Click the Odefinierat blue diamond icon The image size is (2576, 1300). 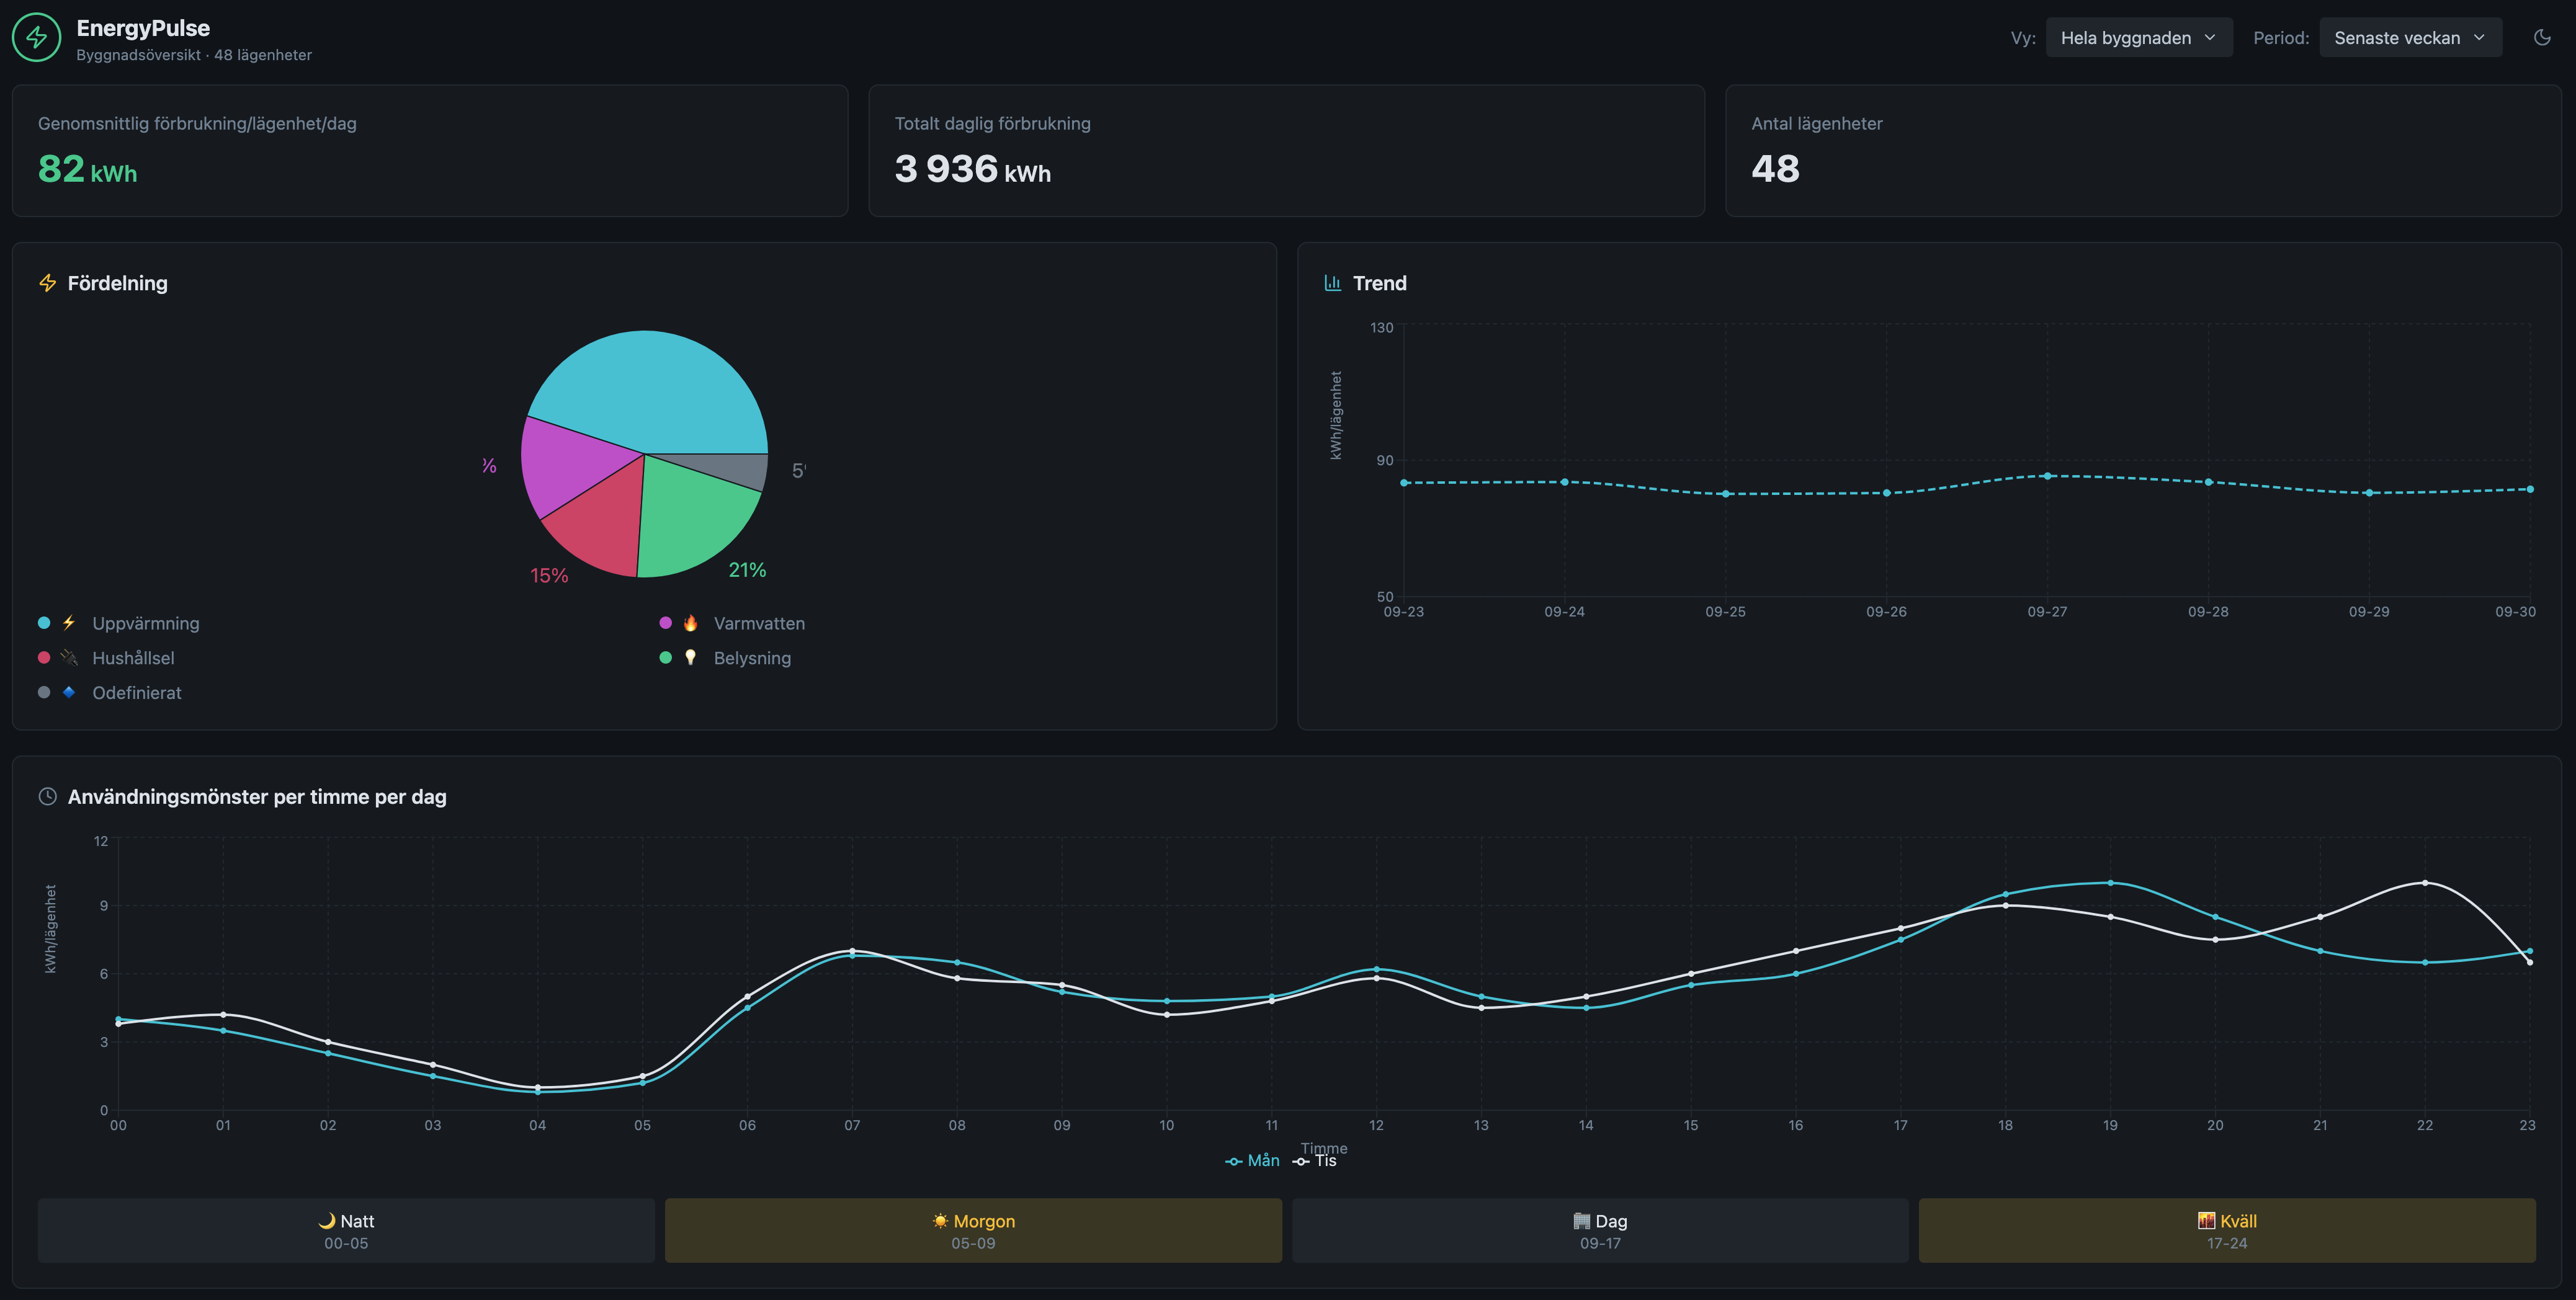(68, 692)
